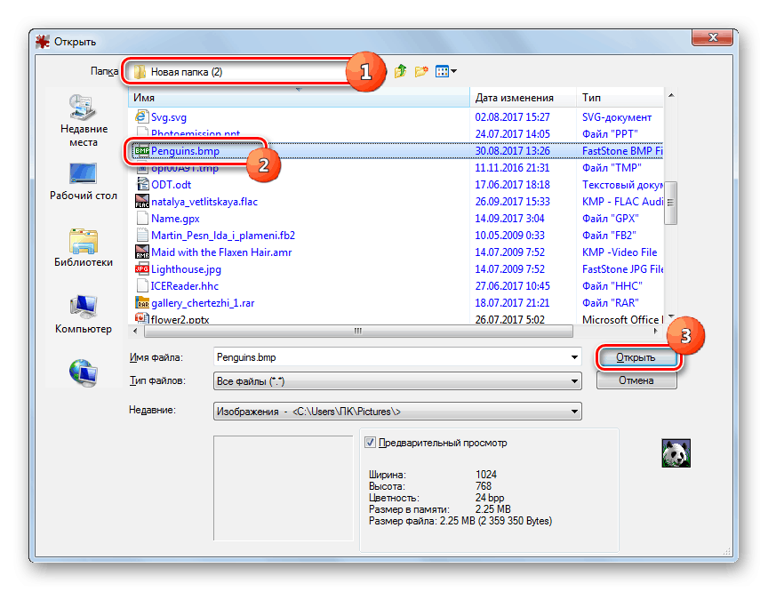Viewport: 768px width, 592px height.
Task: Select the file name Name.gpx
Action: pos(175,219)
